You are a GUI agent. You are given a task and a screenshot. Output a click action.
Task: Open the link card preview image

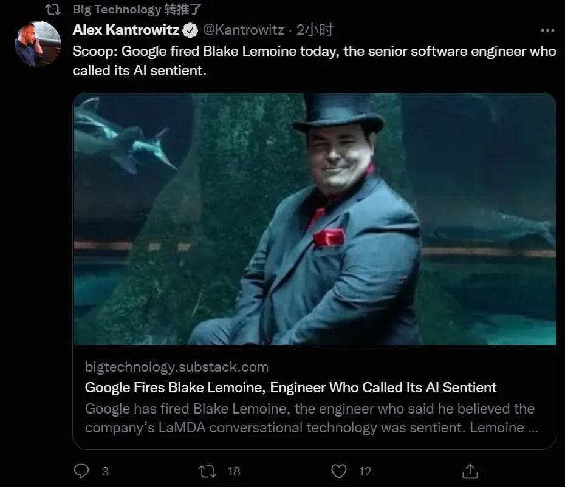[314, 219]
